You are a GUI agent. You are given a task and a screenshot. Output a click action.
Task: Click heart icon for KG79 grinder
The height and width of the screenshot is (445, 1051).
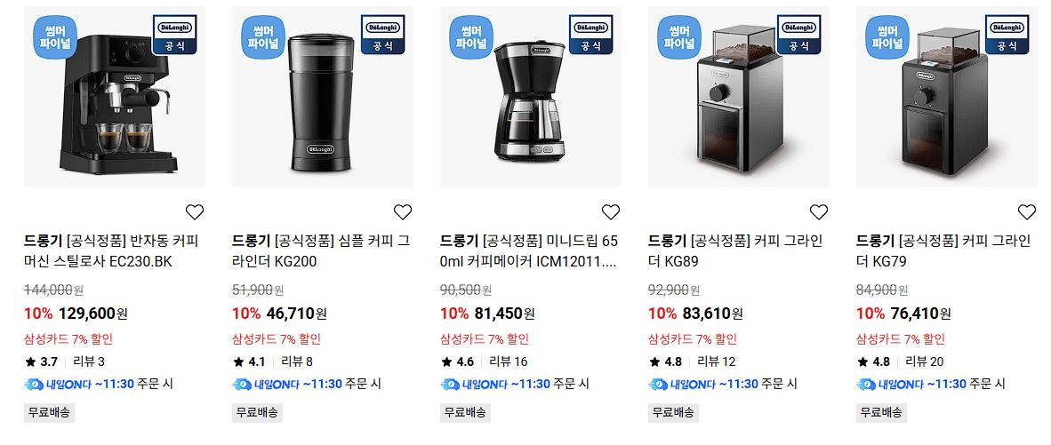pos(1027,212)
